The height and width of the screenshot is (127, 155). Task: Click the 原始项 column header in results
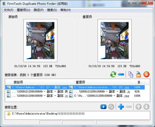[36, 82]
